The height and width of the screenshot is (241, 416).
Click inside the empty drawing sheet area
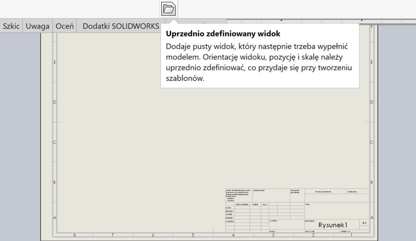(x=142, y=142)
